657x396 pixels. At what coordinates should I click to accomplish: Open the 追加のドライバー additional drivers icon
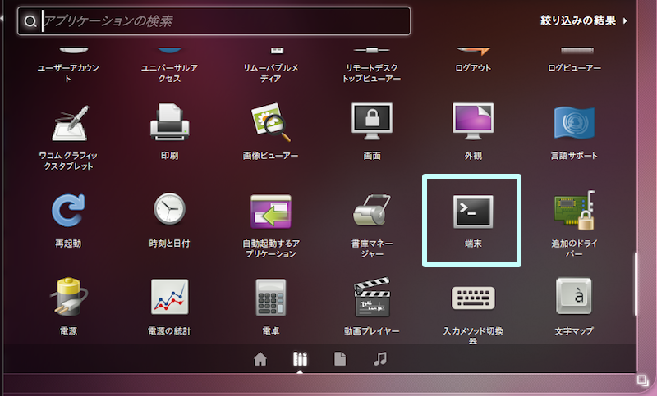[x=574, y=211]
